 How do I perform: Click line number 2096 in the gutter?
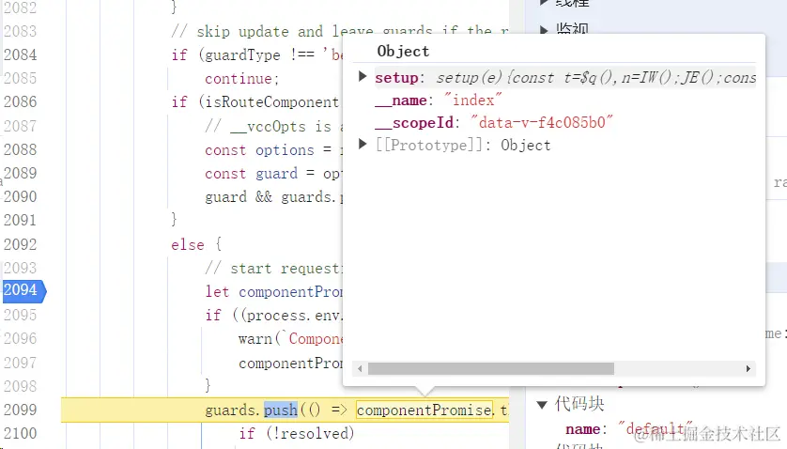coord(20,338)
